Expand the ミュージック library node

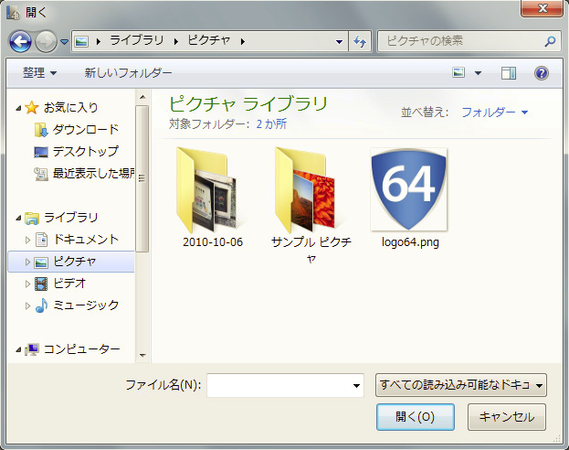point(27,305)
